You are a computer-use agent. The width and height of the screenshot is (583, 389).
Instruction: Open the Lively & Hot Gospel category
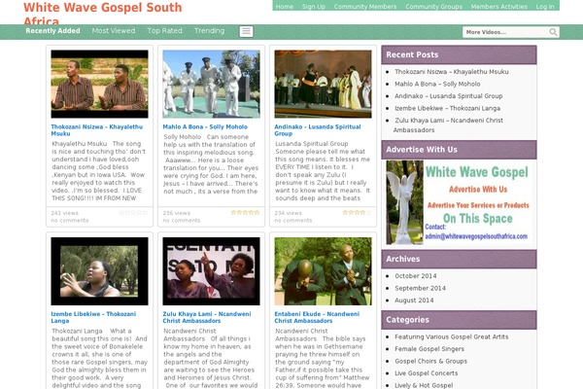pyautogui.click(x=424, y=385)
